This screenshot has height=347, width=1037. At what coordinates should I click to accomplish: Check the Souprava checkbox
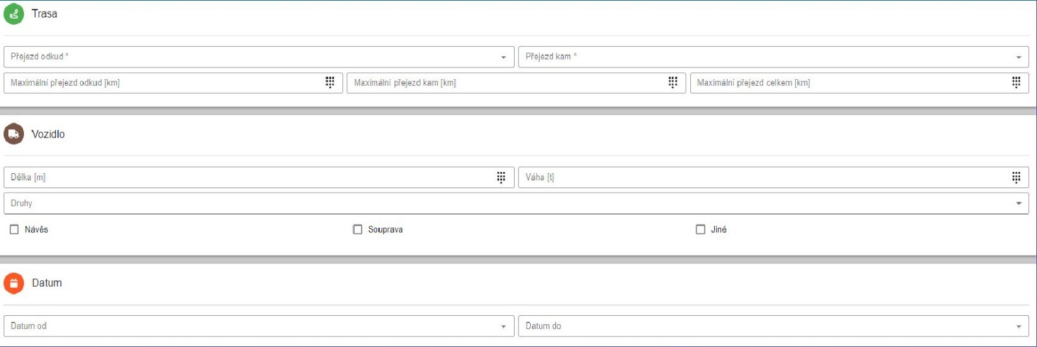[x=357, y=230]
